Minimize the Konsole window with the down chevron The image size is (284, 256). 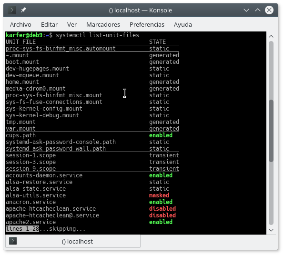coord(246,10)
